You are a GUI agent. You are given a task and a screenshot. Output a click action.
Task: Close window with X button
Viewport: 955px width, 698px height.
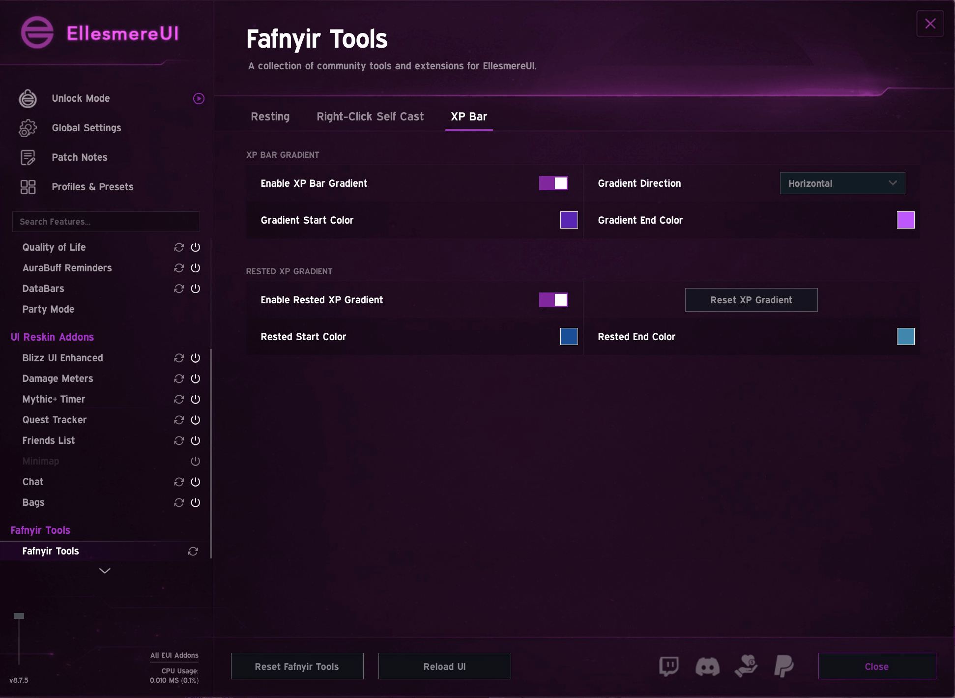[930, 24]
